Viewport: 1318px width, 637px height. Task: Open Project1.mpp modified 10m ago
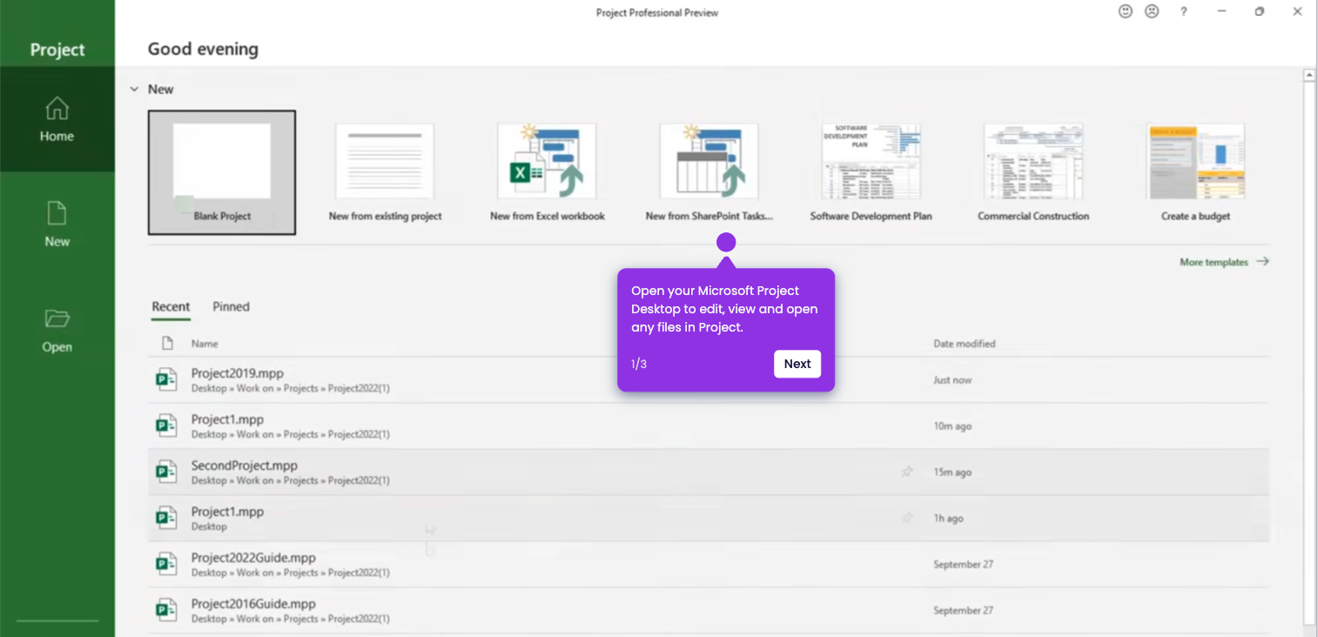point(709,426)
